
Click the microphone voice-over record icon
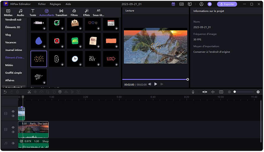click(x=193, y=92)
